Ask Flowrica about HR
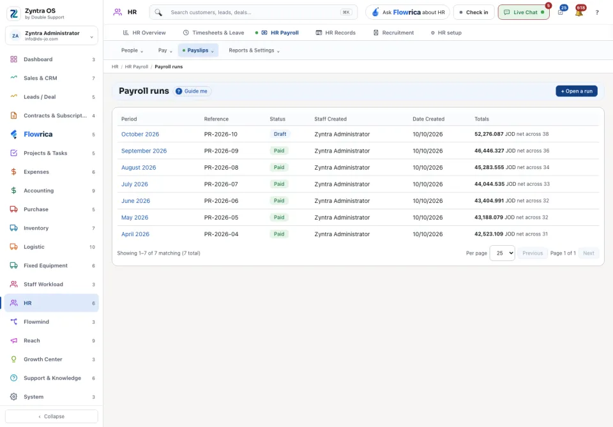Image resolution: width=613 pixels, height=427 pixels. (x=408, y=13)
